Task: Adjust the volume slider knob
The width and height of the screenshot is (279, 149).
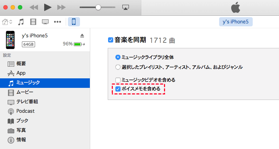Action: (x=98, y=7)
